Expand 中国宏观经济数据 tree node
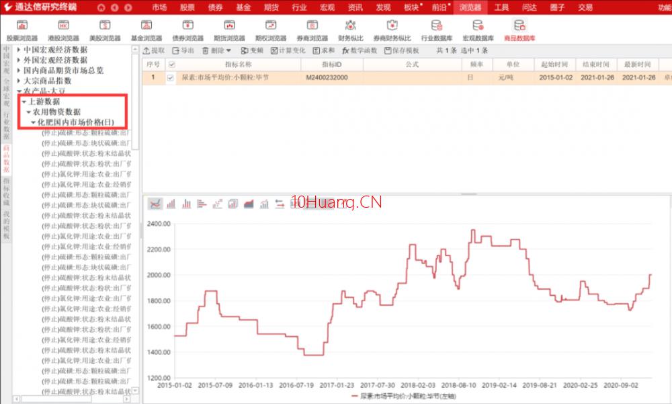This screenshot has width=672, height=404. 18,50
